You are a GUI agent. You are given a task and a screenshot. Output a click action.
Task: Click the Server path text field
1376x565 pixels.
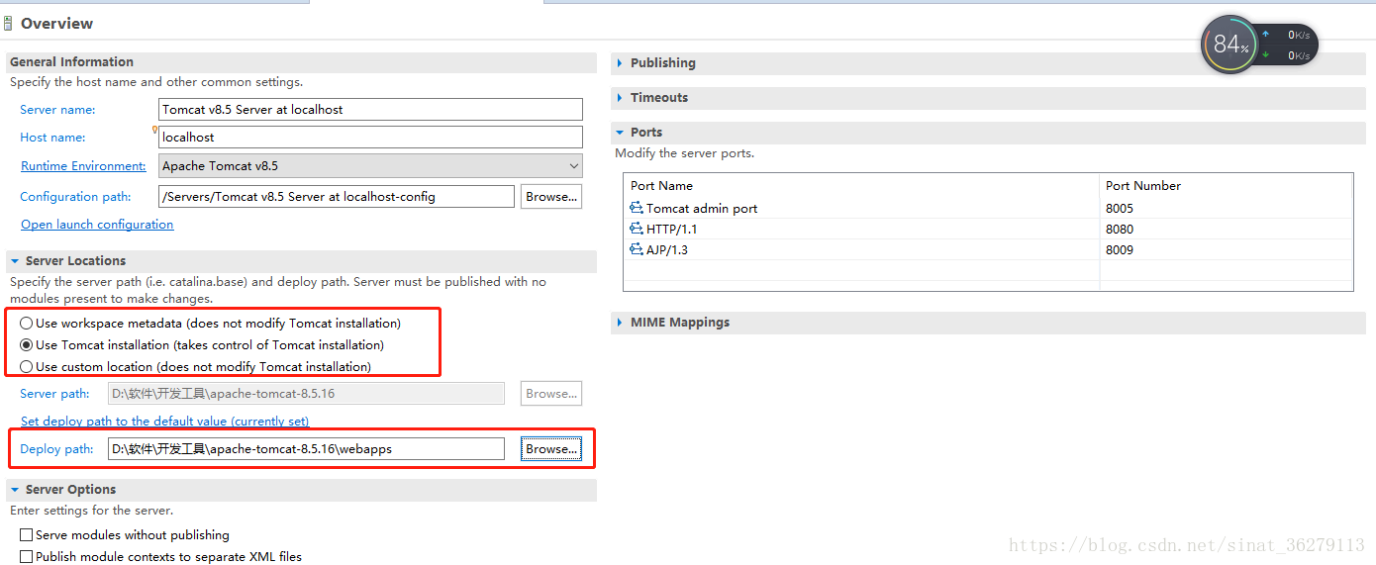click(306, 393)
